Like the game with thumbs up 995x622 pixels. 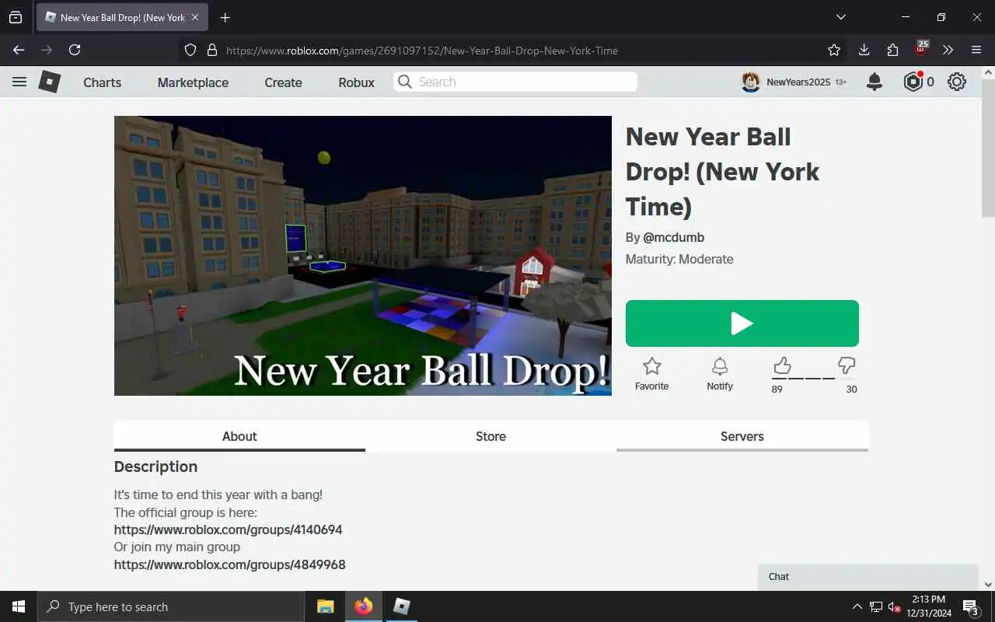(782, 365)
